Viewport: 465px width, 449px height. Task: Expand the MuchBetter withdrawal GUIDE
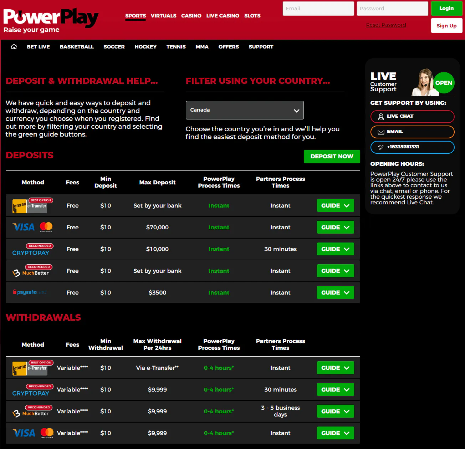[335, 411]
